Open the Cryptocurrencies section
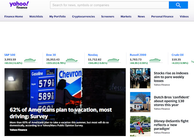This screenshot has height=138, width=194. [83, 16]
